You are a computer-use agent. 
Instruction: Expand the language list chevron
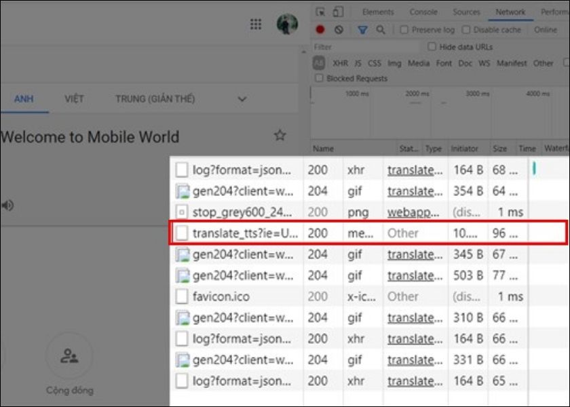pos(242,99)
